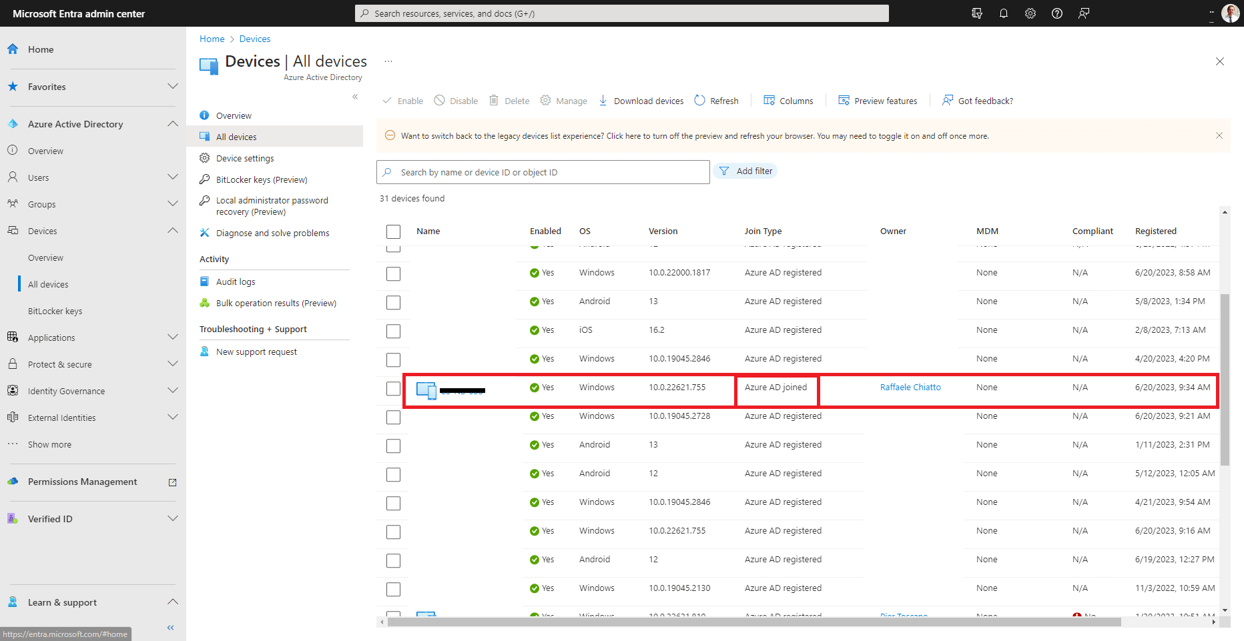1244x641 pixels.
Task: Check the box for Windows 10.0.22000.1817 row
Action: [393, 273]
